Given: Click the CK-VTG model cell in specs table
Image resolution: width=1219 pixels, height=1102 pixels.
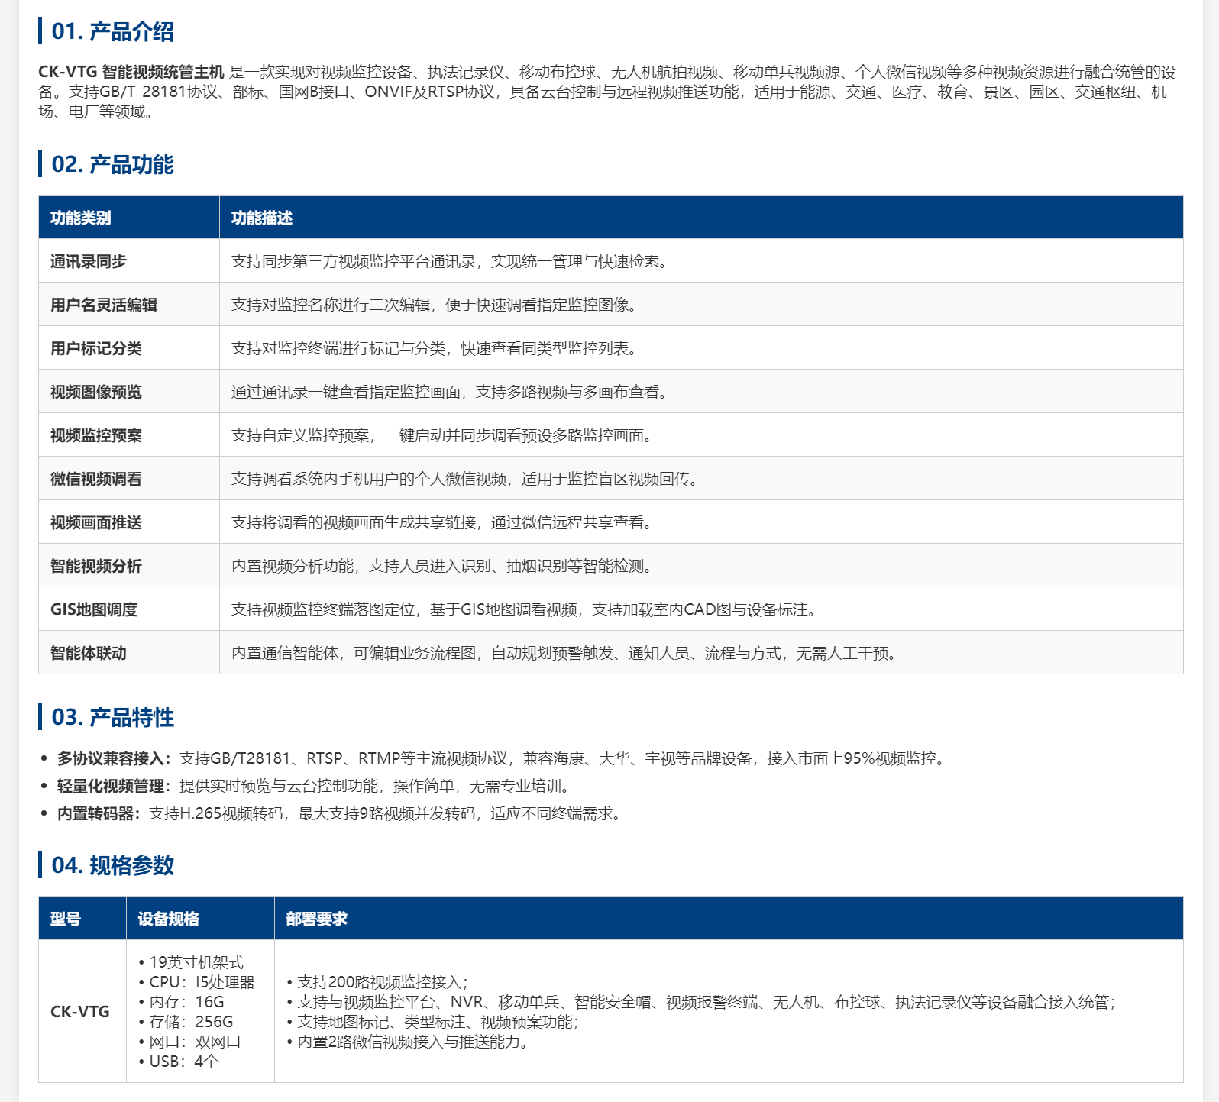Looking at the screenshot, I should pos(80,1011).
